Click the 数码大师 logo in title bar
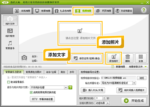 point(5,2)
